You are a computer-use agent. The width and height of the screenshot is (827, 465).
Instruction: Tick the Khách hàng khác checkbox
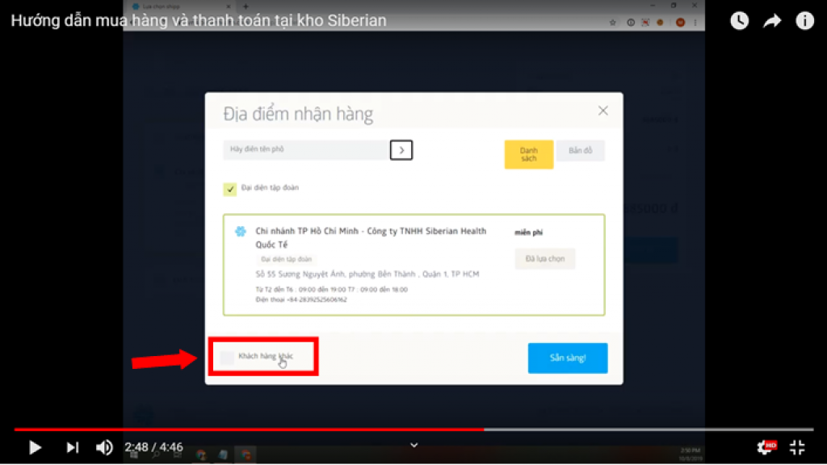(x=228, y=357)
